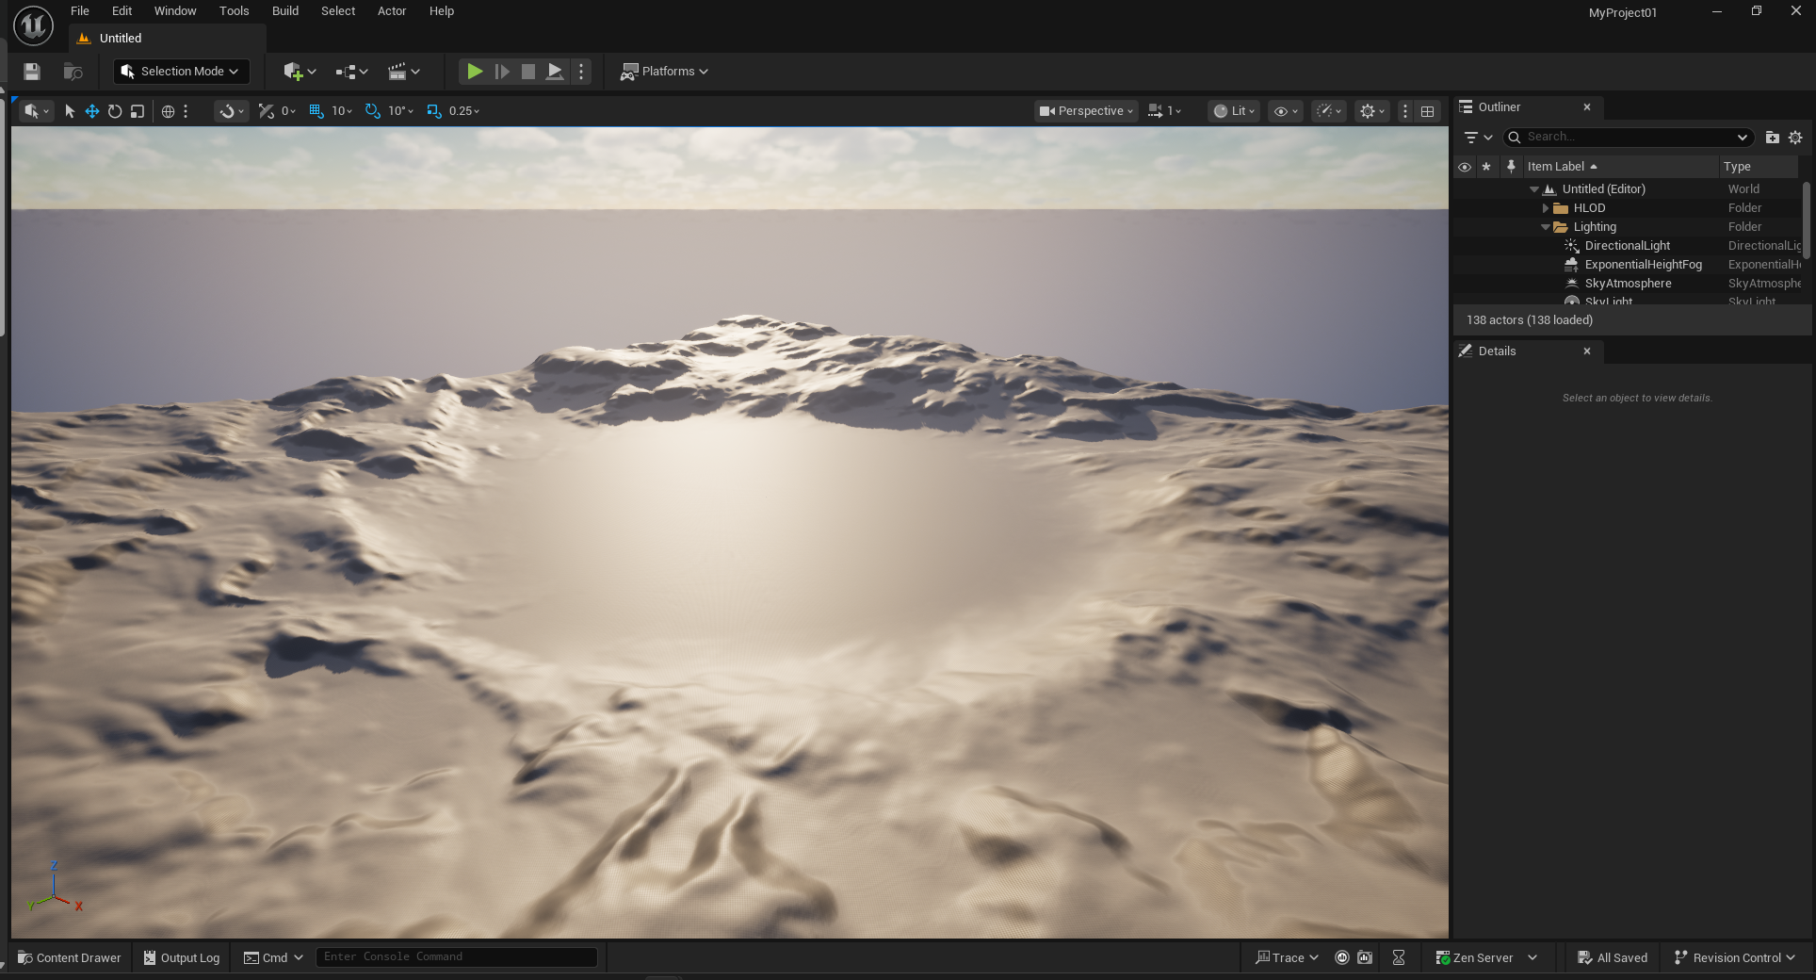This screenshot has height=980, width=1816.
Task: Open the Perspective view type dropdown
Action: pyautogui.click(x=1086, y=111)
